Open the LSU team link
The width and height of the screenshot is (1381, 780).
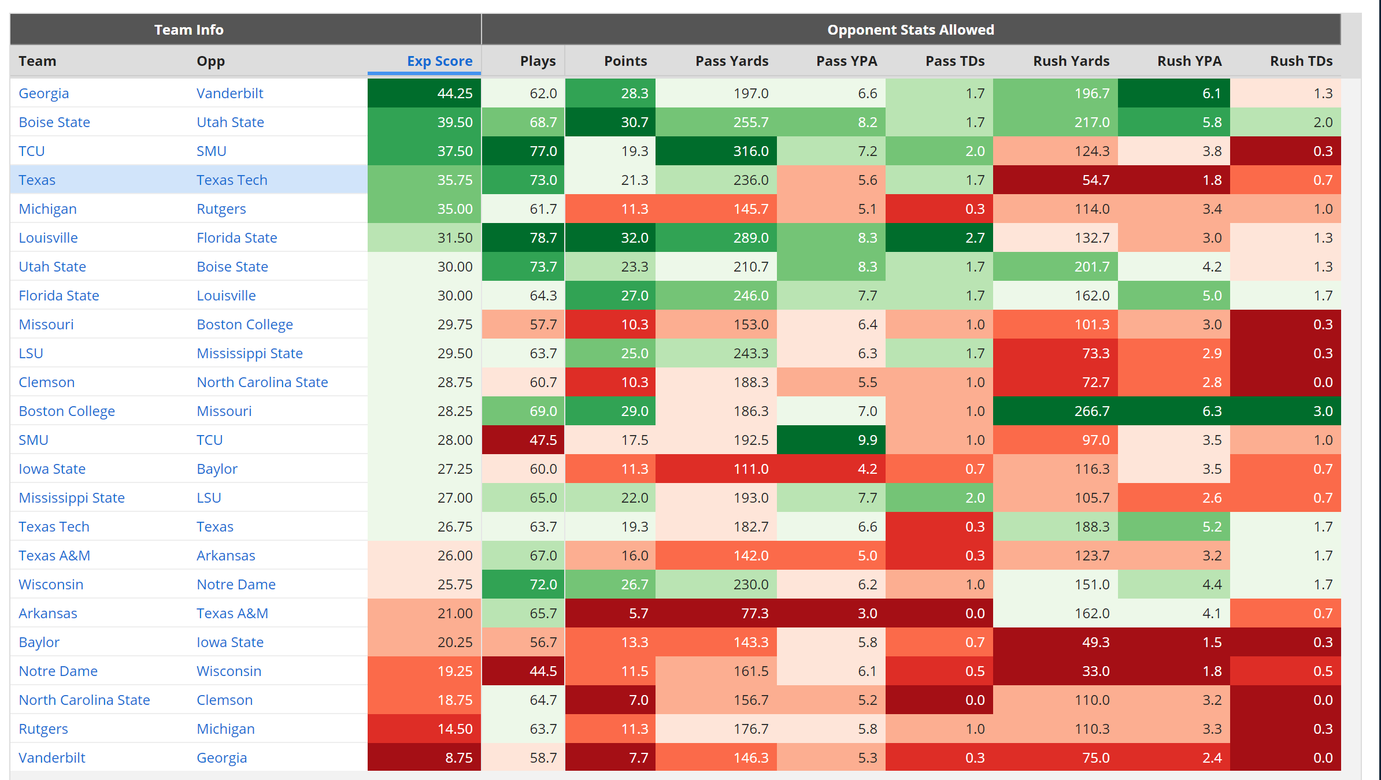[x=31, y=353]
